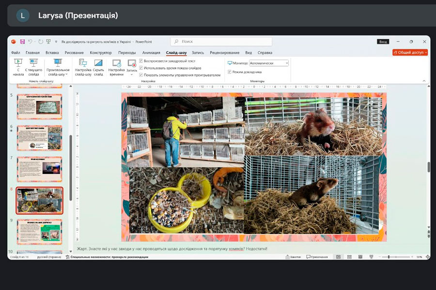Select slide 9 thumbnail in panel

coord(40,231)
